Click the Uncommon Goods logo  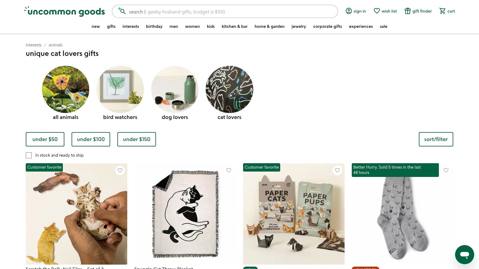point(65,11)
